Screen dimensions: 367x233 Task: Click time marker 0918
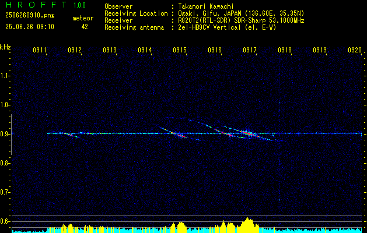coord(285,50)
